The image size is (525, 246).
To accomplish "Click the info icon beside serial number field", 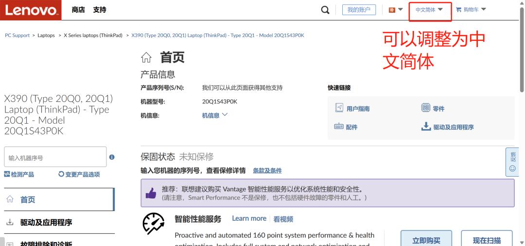I will coord(112,157).
